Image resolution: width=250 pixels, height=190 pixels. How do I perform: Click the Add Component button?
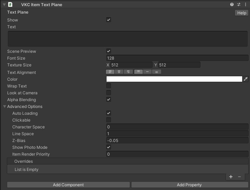(x=68, y=185)
